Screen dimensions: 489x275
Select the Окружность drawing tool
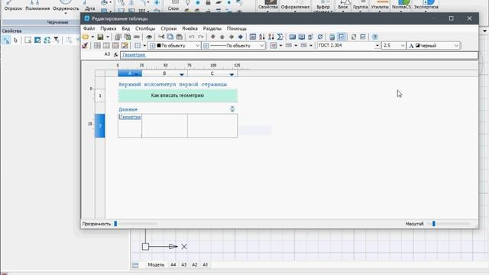(66, 6)
